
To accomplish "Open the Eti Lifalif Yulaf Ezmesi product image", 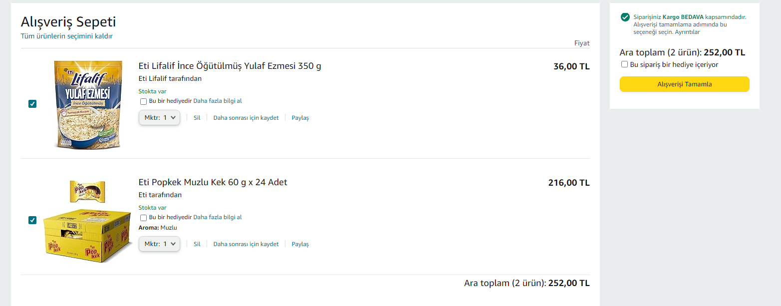I will [x=87, y=104].
